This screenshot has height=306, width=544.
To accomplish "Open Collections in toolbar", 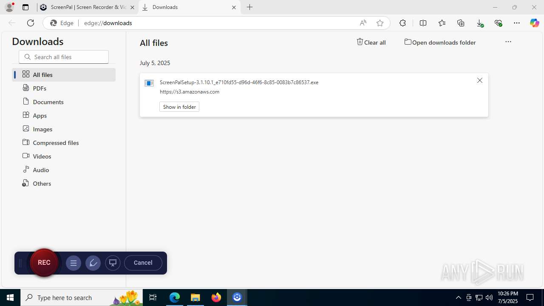I will pyautogui.click(x=461, y=23).
